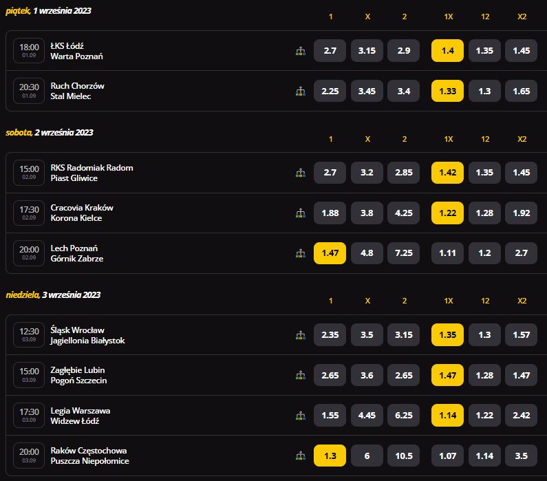This screenshot has height=481, width=547.
Task: Select away odds 2.85 for Piast Gliwice
Action: pos(404,172)
